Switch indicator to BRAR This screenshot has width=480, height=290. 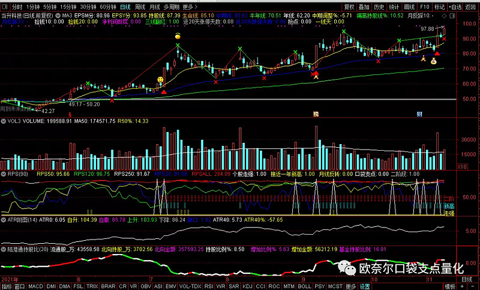[108, 286]
